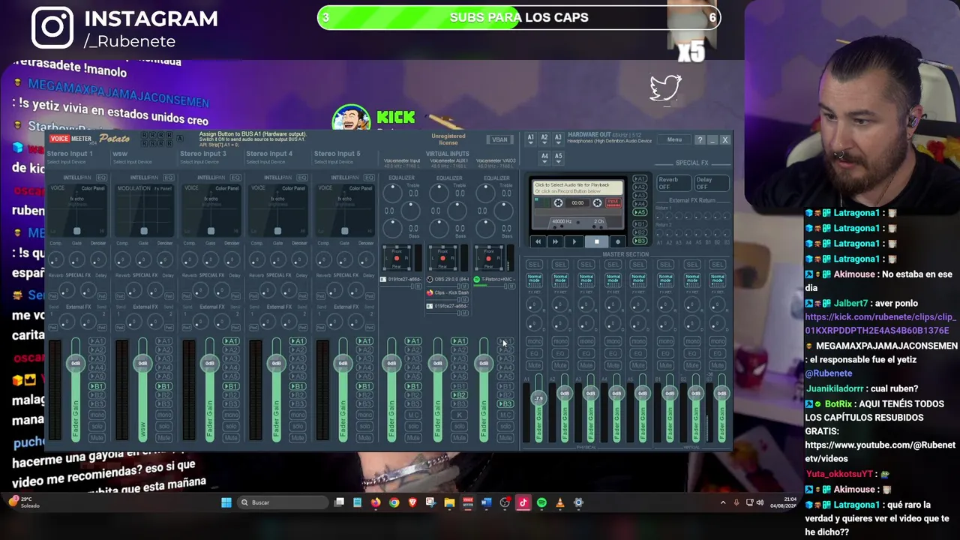Viewport: 960px width, 540px height.
Task: Open Google Chrome from the taskbar
Action: coord(394,502)
